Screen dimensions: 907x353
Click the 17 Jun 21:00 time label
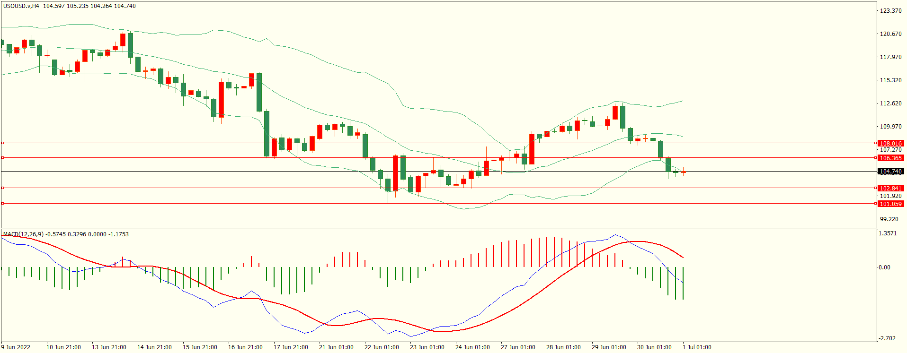point(291,347)
